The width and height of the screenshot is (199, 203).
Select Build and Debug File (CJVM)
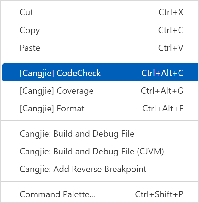click(92, 152)
